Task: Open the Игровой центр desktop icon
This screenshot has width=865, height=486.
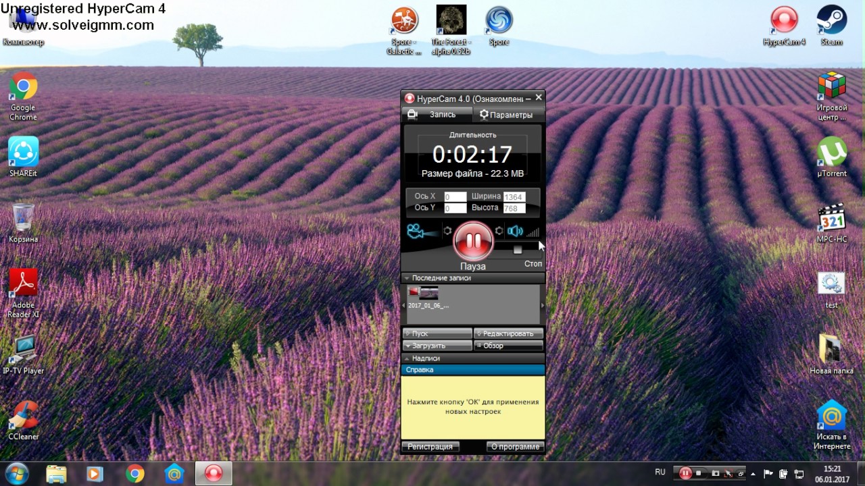Action: coord(832,97)
